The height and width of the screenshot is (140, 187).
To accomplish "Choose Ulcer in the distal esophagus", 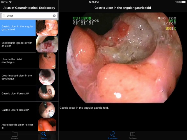I will click(x=29, y=61).
